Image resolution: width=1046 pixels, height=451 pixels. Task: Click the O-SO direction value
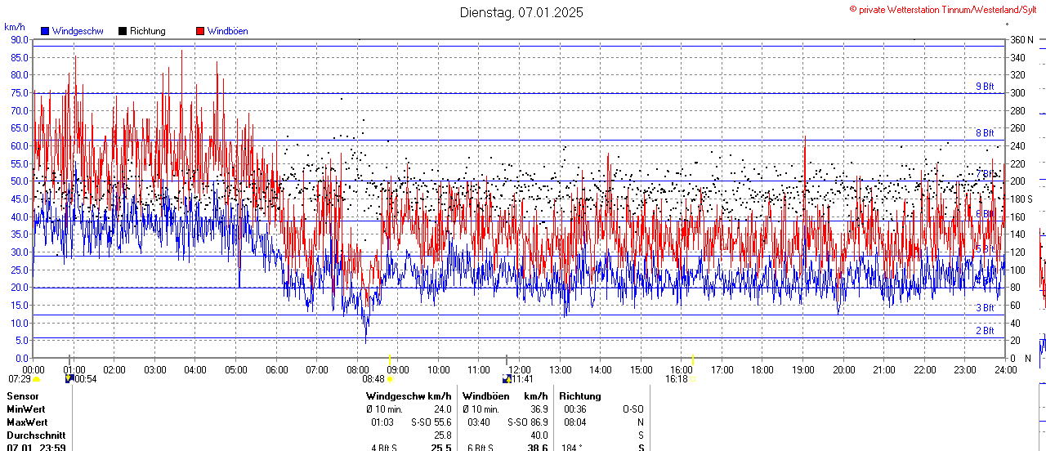[633, 409]
